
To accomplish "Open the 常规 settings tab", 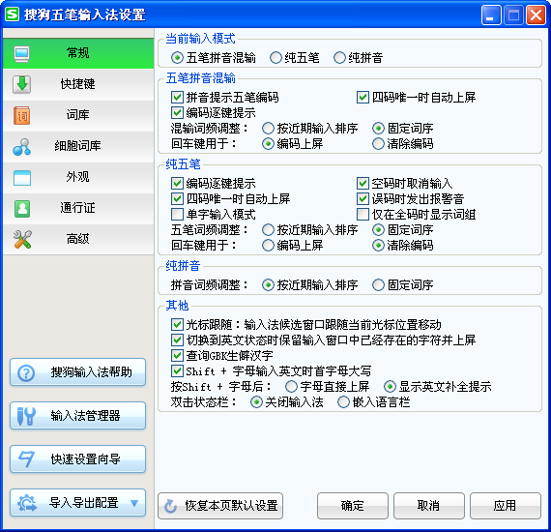I will point(78,53).
